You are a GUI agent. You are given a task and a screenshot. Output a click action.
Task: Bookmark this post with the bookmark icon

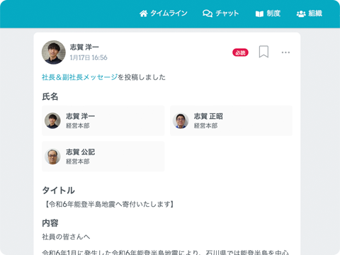[263, 52]
